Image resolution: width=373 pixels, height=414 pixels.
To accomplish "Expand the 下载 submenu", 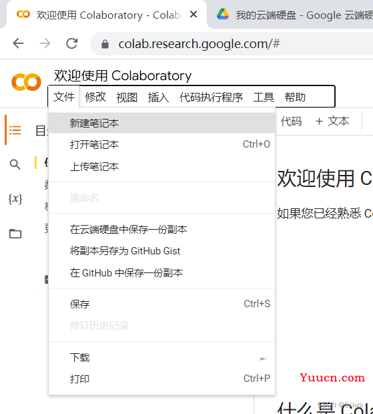I will point(161,357).
